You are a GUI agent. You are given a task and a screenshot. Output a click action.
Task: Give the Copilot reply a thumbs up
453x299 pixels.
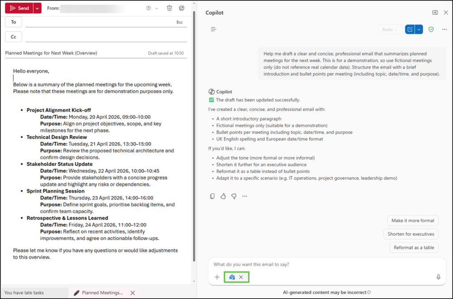coord(223,196)
